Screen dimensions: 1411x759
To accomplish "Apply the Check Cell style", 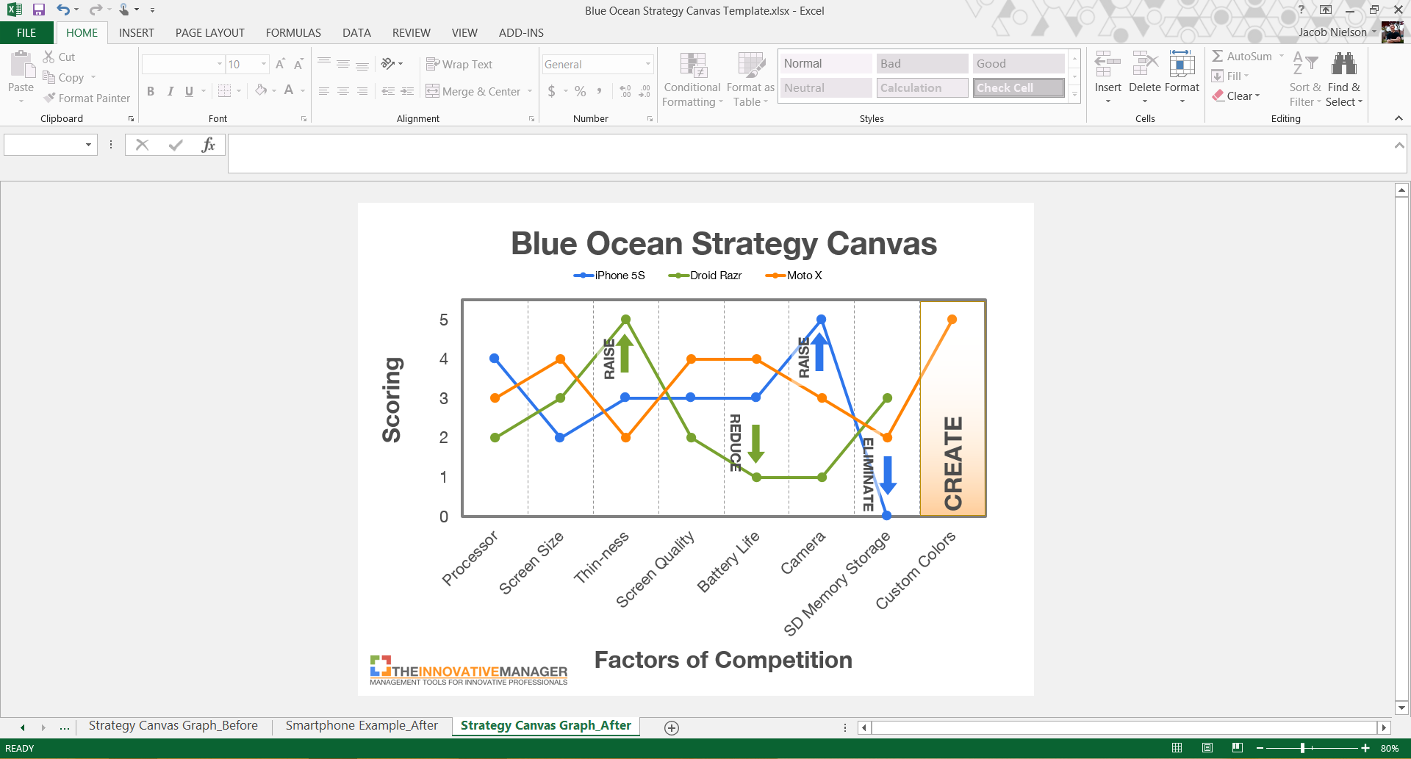I will point(1019,88).
